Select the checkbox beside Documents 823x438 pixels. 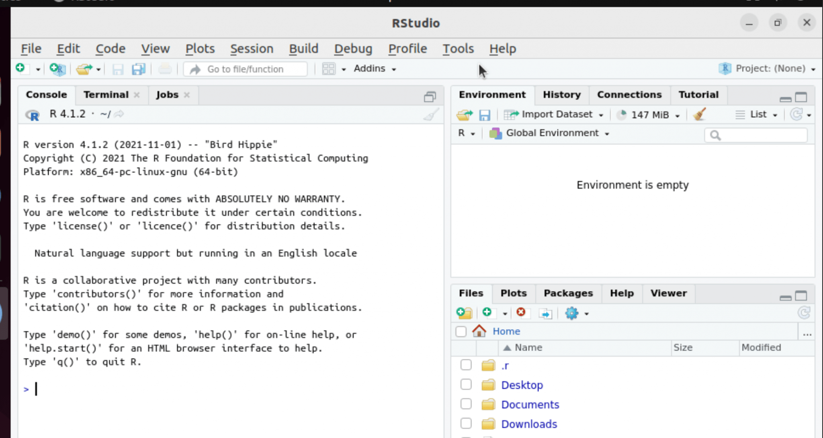pyautogui.click(x=465, y=403)
